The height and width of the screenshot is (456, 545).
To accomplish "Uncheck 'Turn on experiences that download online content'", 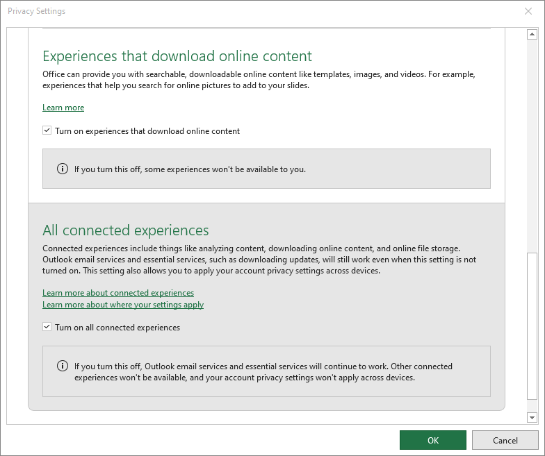I will click(47, 130).
